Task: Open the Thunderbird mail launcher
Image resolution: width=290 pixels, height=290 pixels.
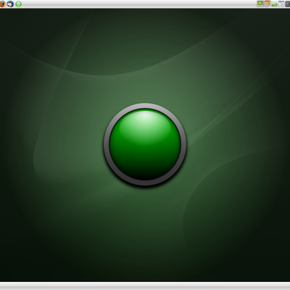Action: coord(10,4)
